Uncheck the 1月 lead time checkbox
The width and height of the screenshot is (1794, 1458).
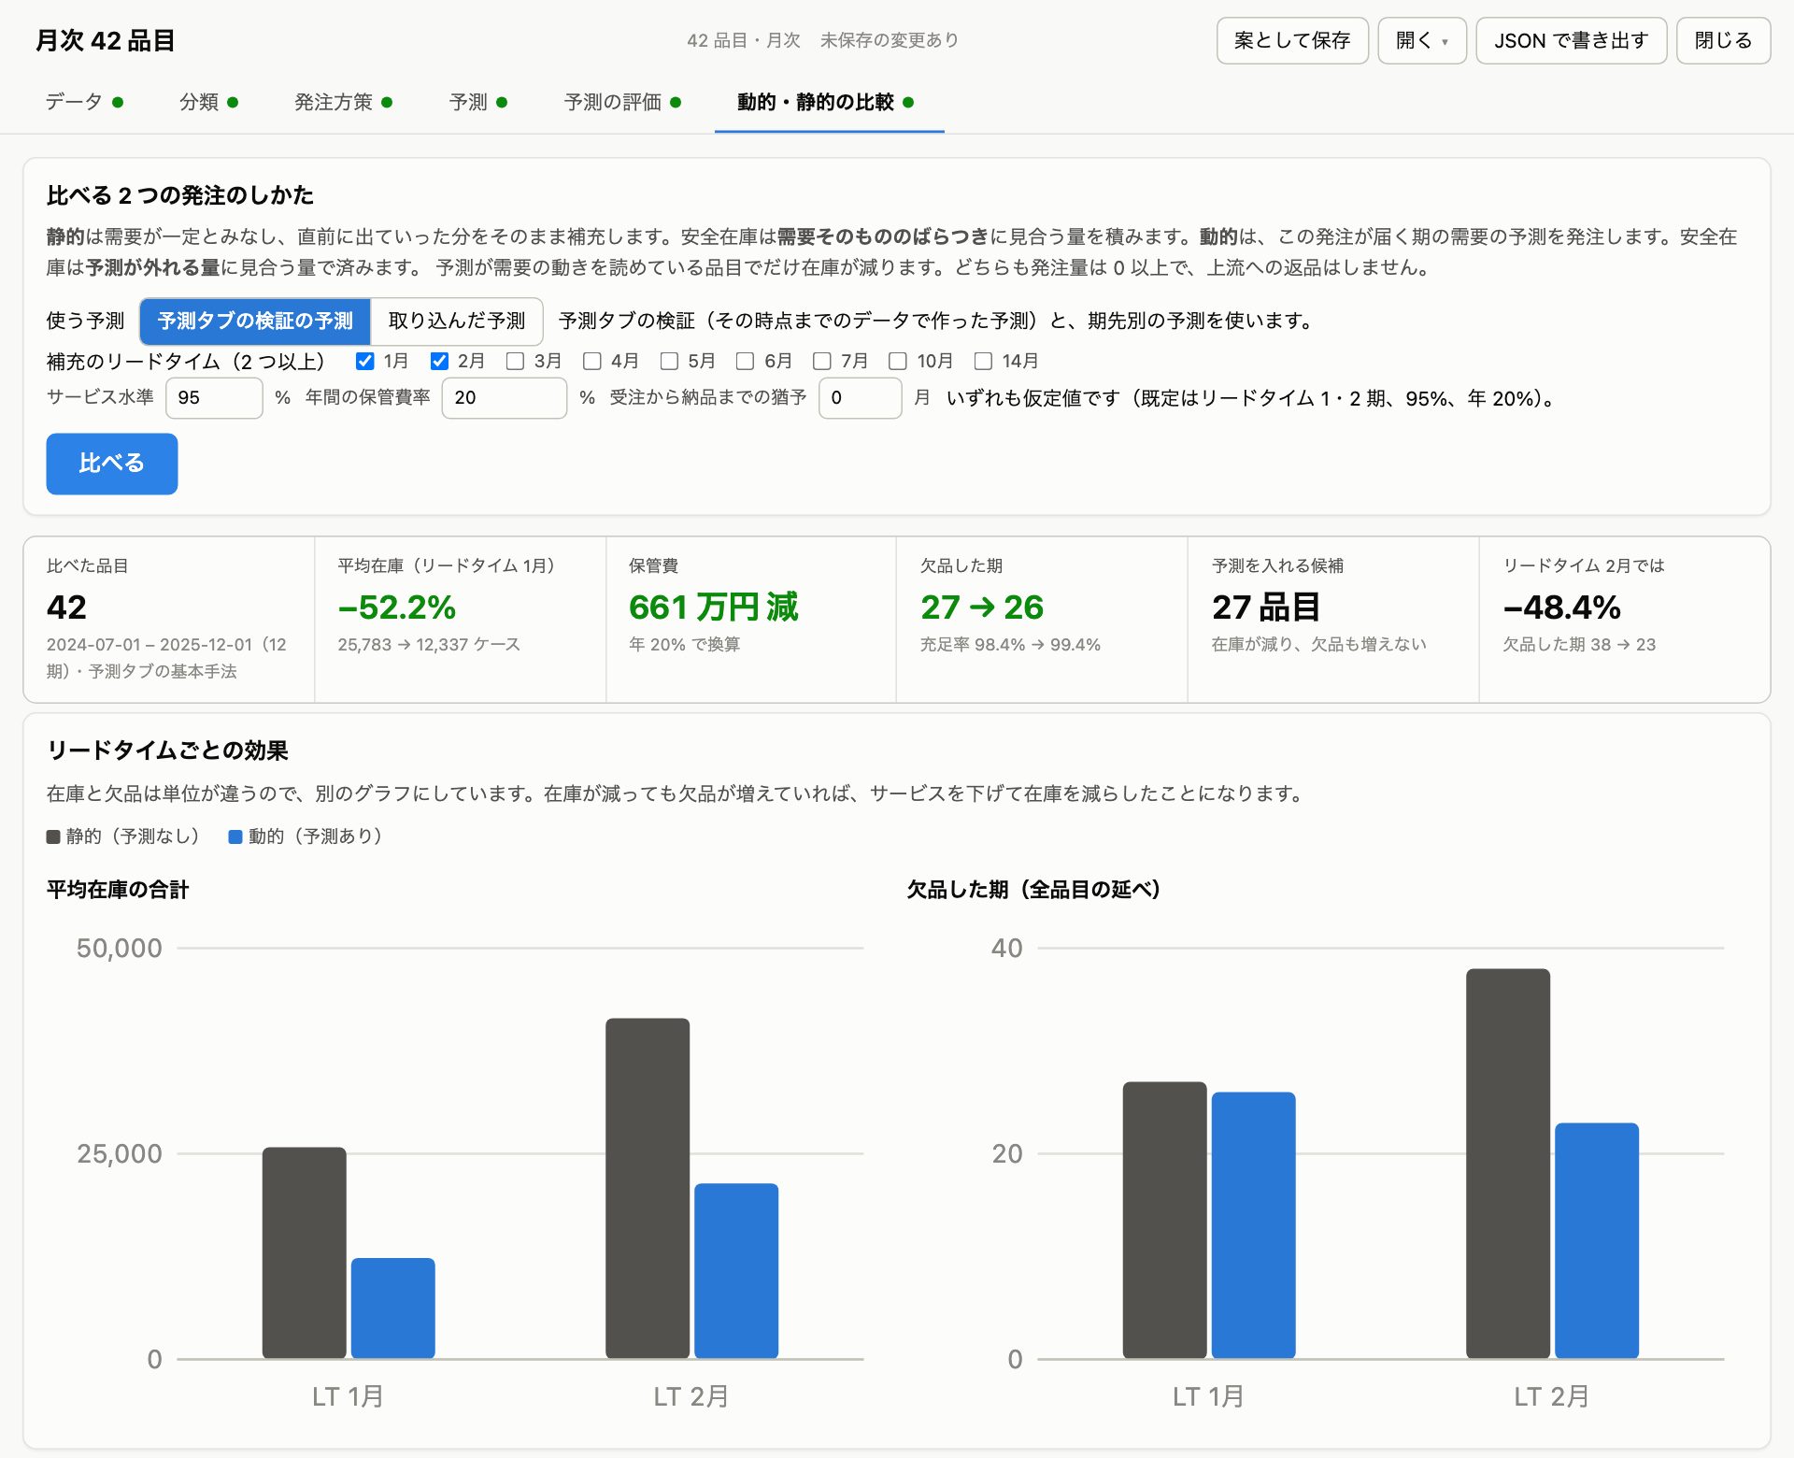[x=365, y=361]
